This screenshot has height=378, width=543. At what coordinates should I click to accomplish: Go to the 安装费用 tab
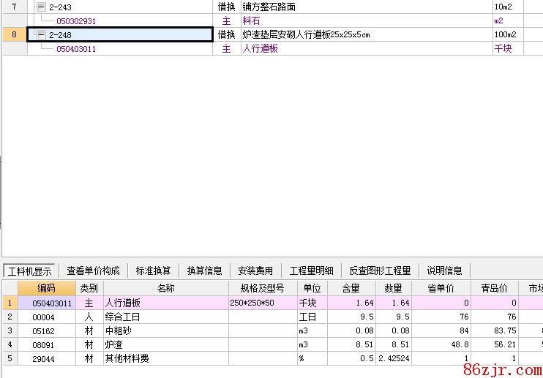255,271
